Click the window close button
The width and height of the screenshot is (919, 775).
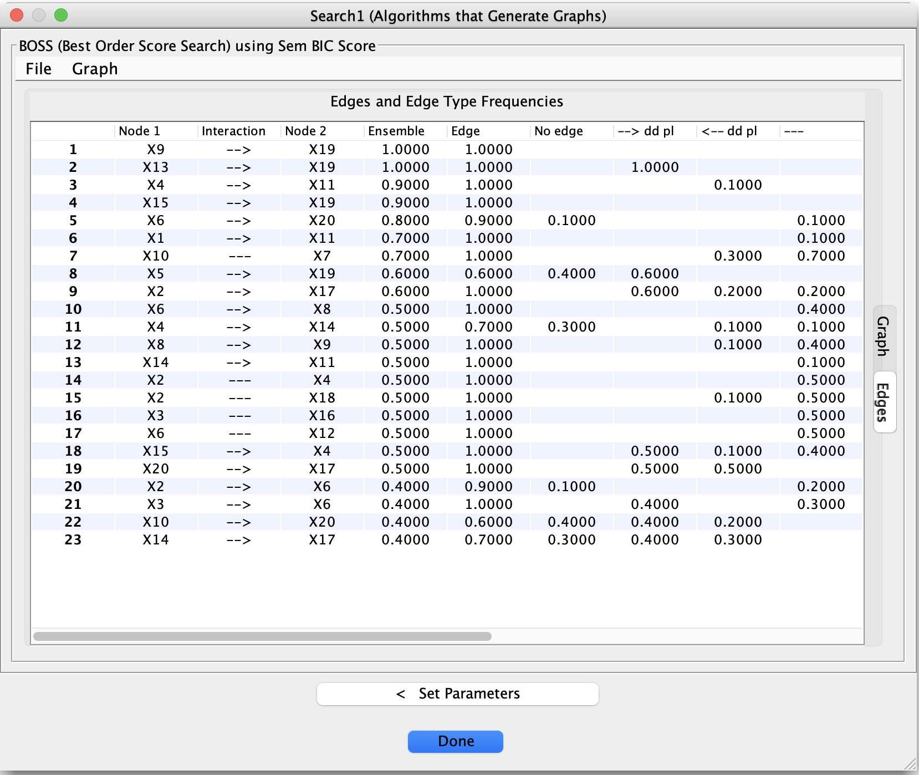(17, 15)
